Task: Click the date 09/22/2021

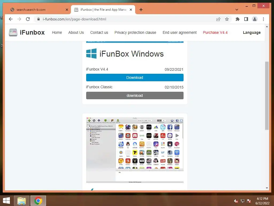Action: (174, 69)
